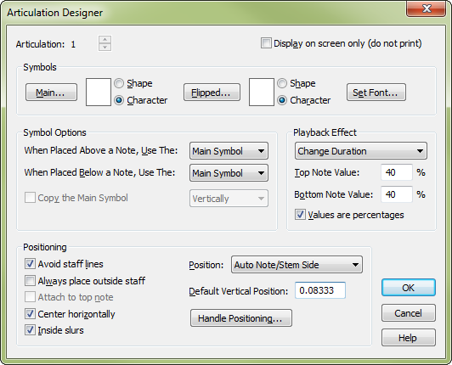Click the main symbol preview box
This screenshot has height=365, width=452.
click(99, 93)
